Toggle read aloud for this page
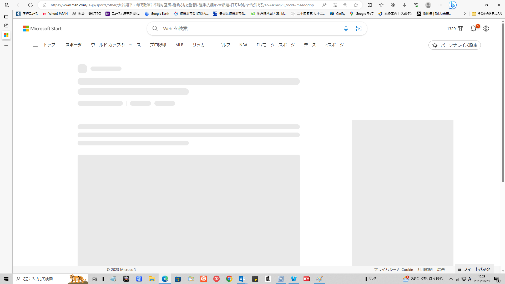Screen dimensions: 505x284 click(324, 5)
